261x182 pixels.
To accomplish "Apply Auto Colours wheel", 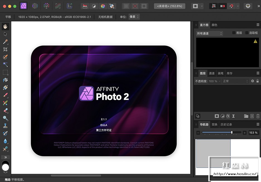I will pos(103,6).
